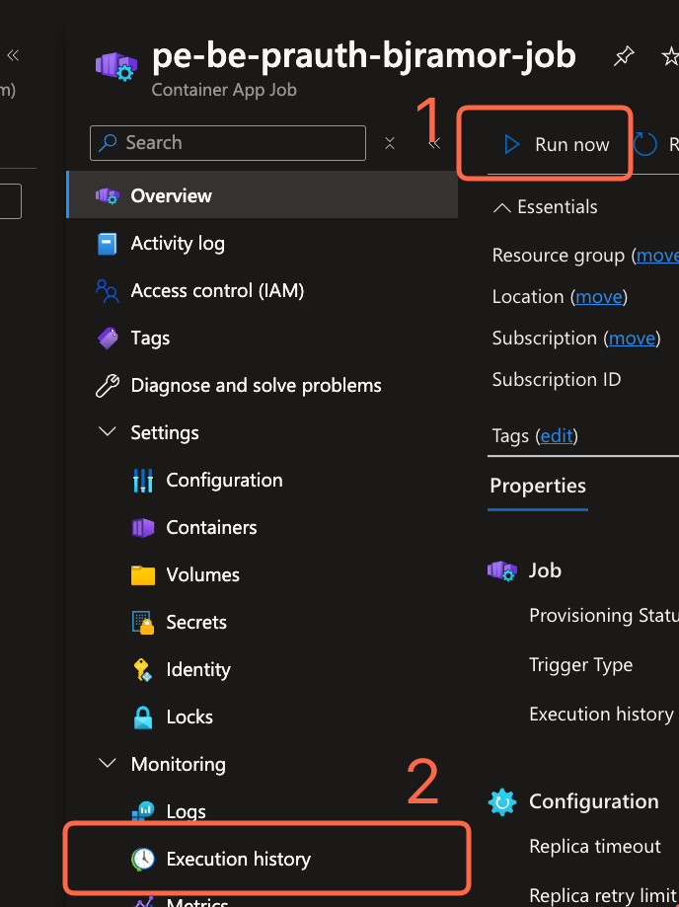Viewport: 679px width, 907px height.
Task: Click the Secrets lock icon
Action: [143, 623]
